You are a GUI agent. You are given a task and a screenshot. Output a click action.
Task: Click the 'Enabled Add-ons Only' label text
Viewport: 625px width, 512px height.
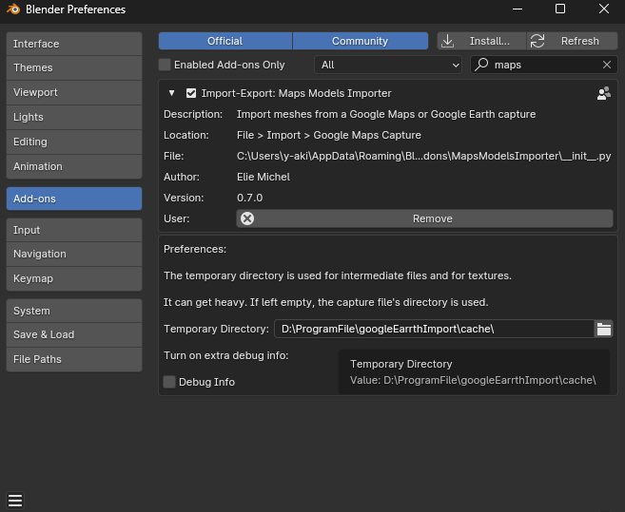[229, 65]
